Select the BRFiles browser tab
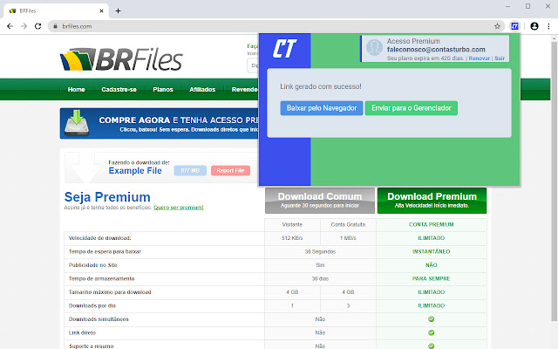Screen dimensions: 558x349 coord(56,11)
